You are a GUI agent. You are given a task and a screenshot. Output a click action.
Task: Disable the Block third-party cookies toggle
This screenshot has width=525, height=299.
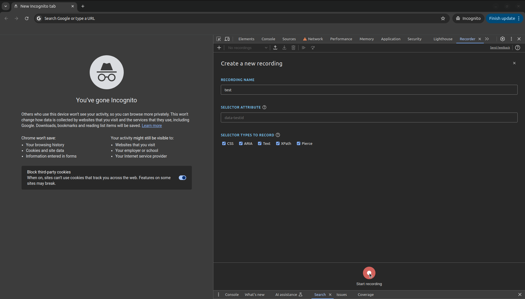pyautogui.click(x=182, y=178)
